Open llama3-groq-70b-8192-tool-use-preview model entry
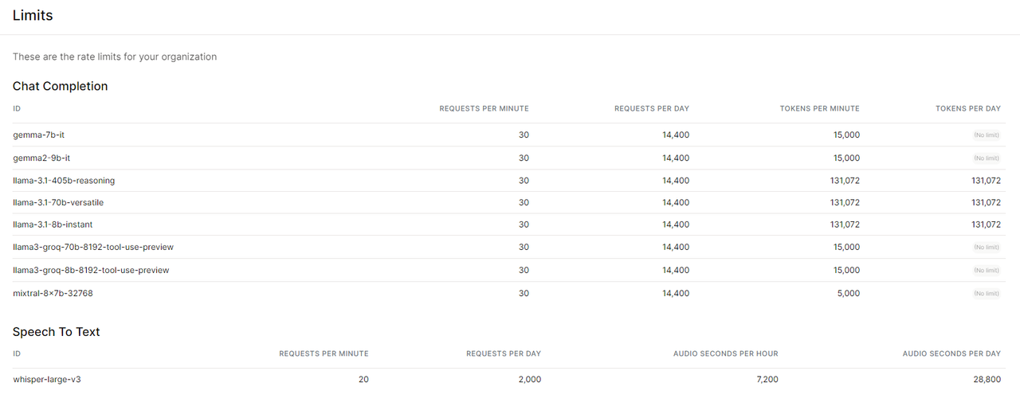Viewport: 1020px width, 406px height. (93, 248)
